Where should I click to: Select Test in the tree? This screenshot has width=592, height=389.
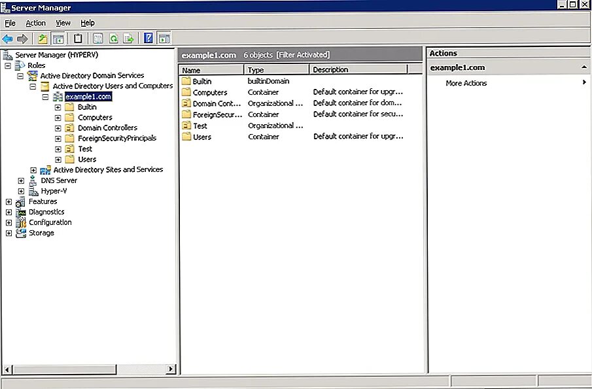(85, 149)
